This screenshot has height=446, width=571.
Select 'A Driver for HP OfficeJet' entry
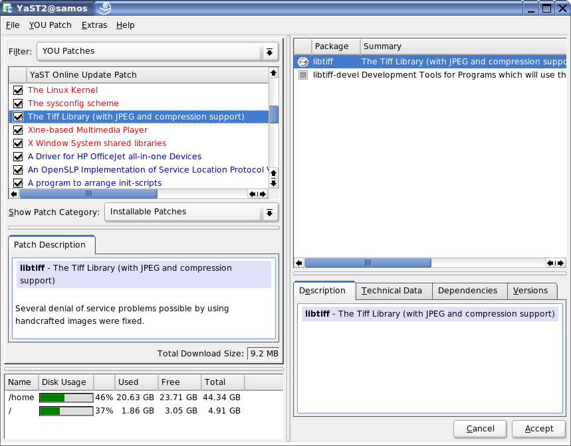coord(115,157)
